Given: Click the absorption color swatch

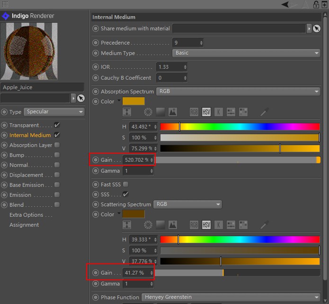Looking at the screenshot, I should 133,101.
